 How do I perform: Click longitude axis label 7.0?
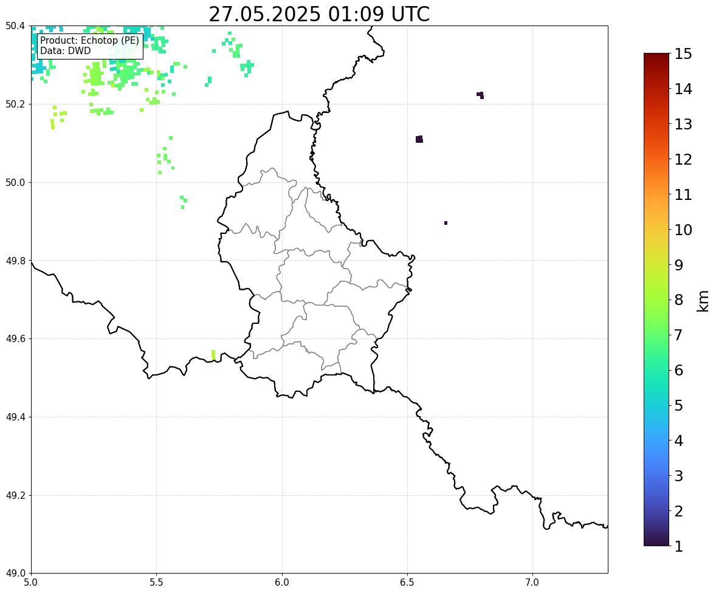click(x=532, y=583)
